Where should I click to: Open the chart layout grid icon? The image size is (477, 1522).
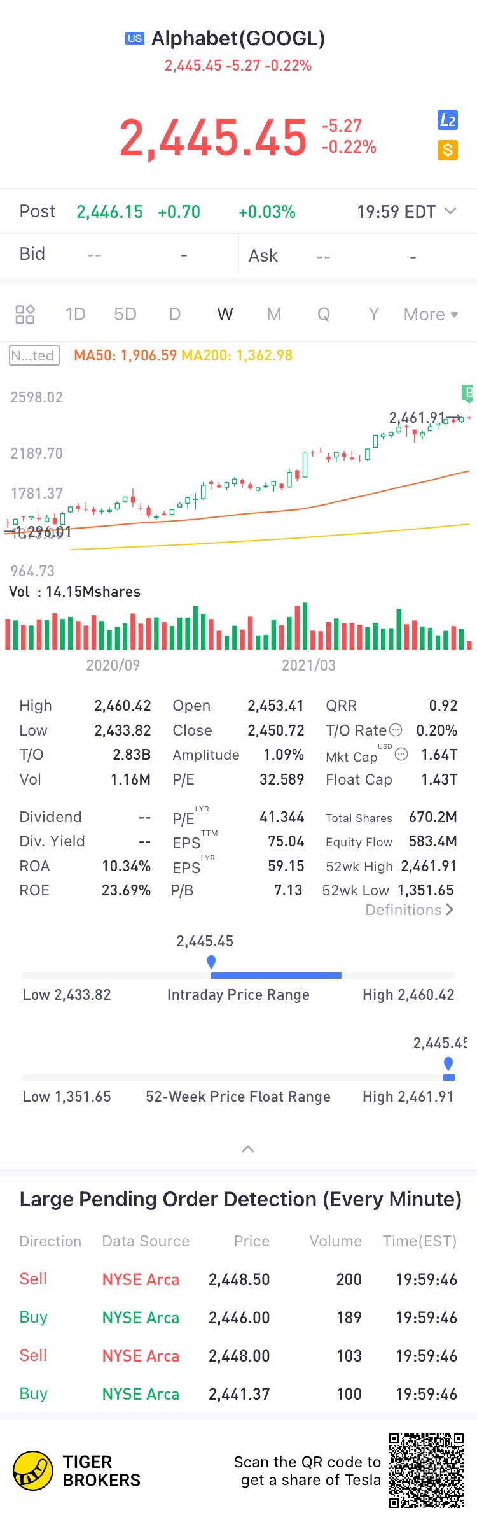pyautogui.click(x=25, y=314)
